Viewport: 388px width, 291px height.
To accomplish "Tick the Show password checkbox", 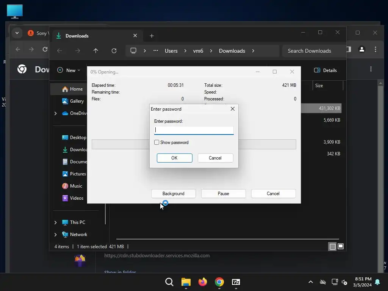I will [x=156, y=142].
